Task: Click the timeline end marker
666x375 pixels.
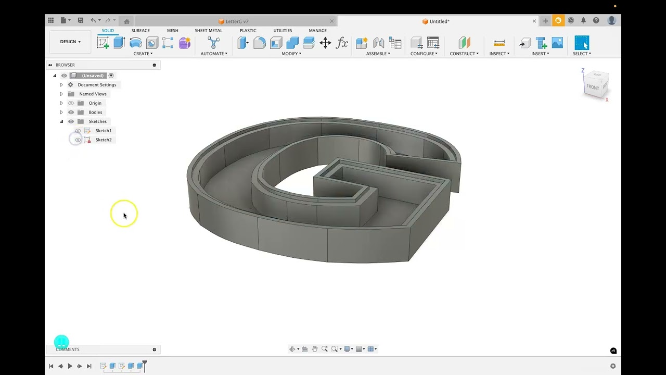Action: point(145,366)
